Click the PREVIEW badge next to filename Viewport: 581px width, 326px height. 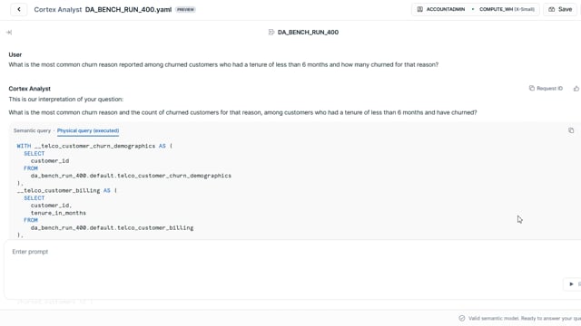pyautogui.click(x=185, y=10)
